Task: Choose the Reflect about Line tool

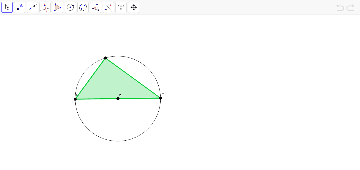Action: click(108, 7)
